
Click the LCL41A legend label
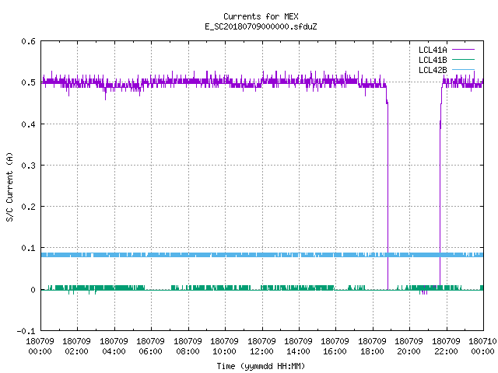(433, 50)
